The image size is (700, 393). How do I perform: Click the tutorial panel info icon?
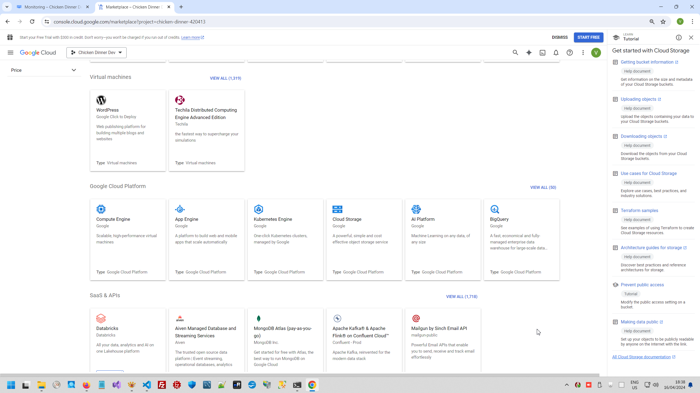pyautogui.click(x=679, y=37)
